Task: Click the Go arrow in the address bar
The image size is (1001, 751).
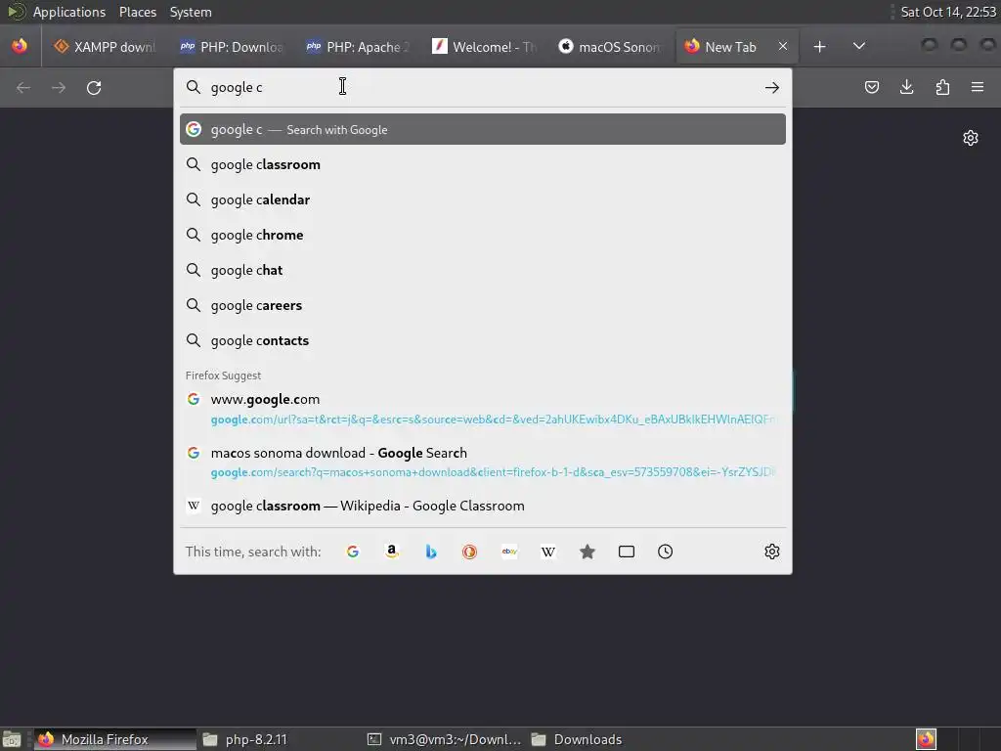Action: point(772,87)
